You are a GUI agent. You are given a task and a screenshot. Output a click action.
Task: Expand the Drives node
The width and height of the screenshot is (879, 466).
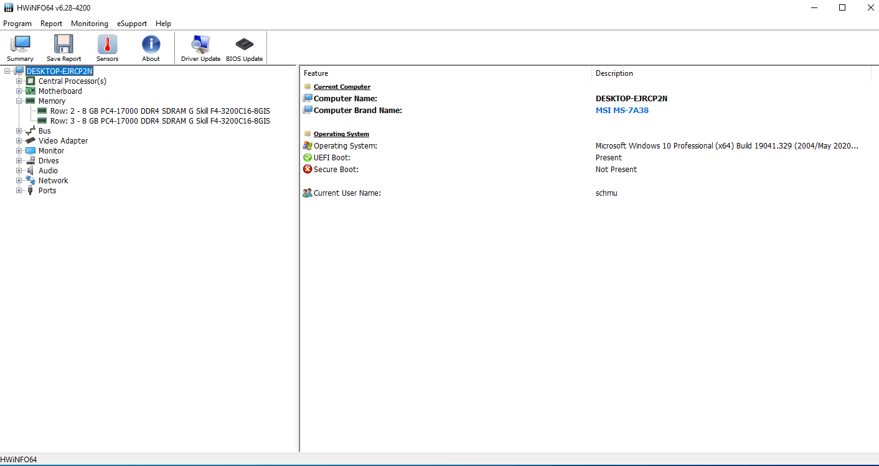coord(19,160)
